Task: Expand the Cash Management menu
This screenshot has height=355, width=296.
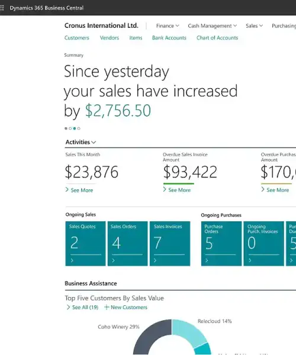Action: [212, 26]
